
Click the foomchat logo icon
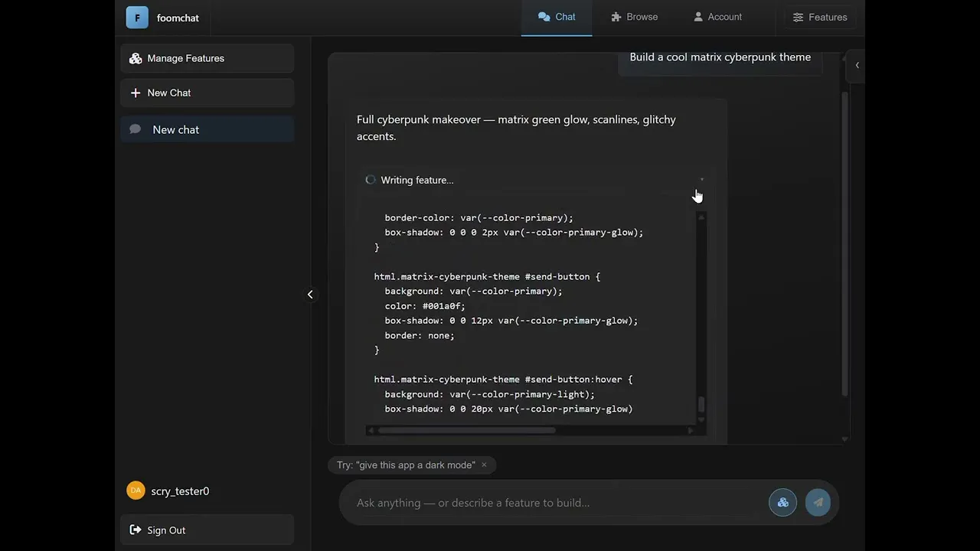pyautogui.click(x=137, y=18)
